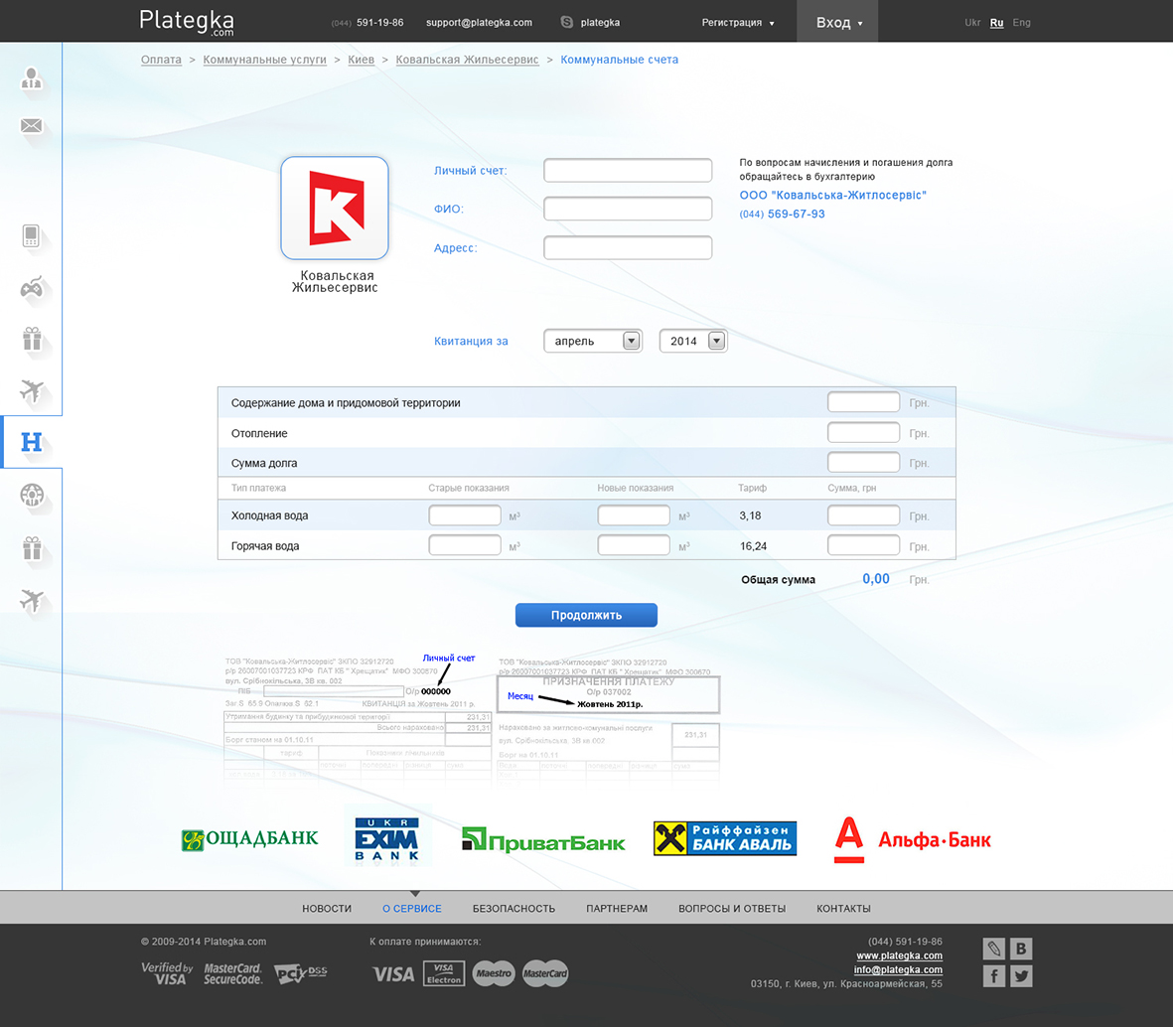Click the ООО "Ковальська-Житлосервіс" link
Image resolution: width=1173 pixels, height=1027 pixels.
[832, 196]
